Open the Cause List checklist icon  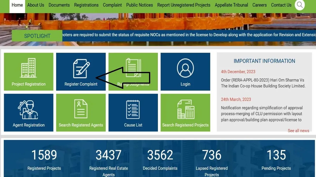pyautogui.click(x=133, y=109)
